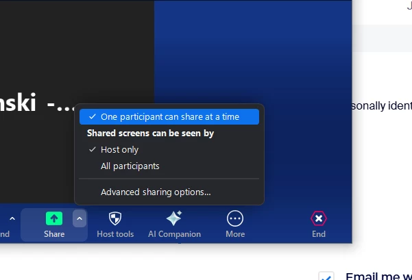
Task: Click the Share label in toolbar
Action: (x=54, y=234)
